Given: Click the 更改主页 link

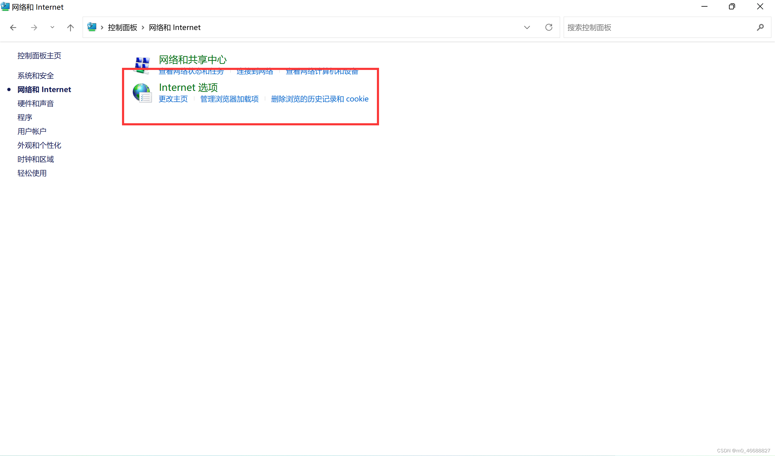Looking at the screenshot, I should point(173,99).
